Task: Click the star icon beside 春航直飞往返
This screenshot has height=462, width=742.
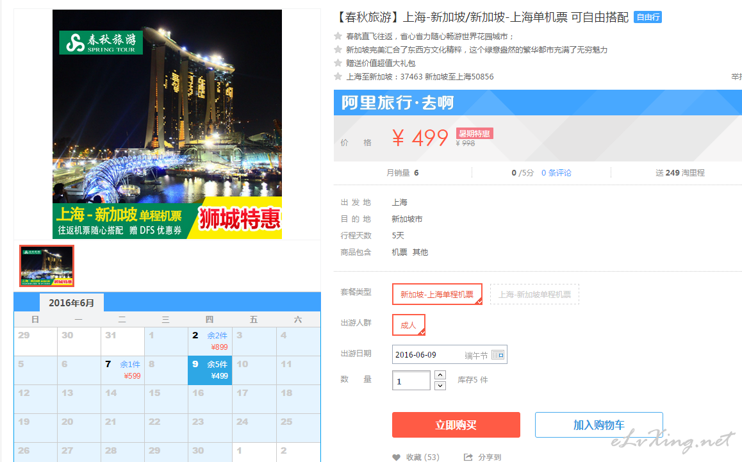Action: point(338,36)
